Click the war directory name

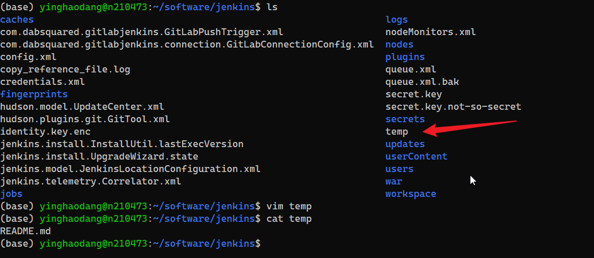click(393, 182)
